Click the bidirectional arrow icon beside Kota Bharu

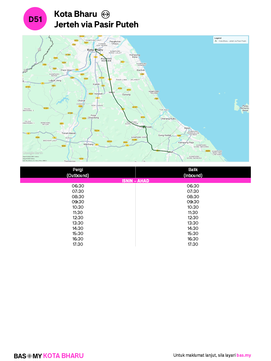(x=105, y=14)
